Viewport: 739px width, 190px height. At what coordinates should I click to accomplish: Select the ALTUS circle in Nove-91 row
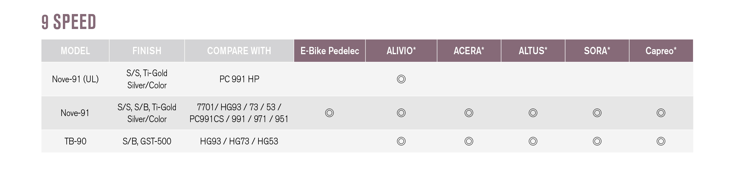tap(533, 113)
